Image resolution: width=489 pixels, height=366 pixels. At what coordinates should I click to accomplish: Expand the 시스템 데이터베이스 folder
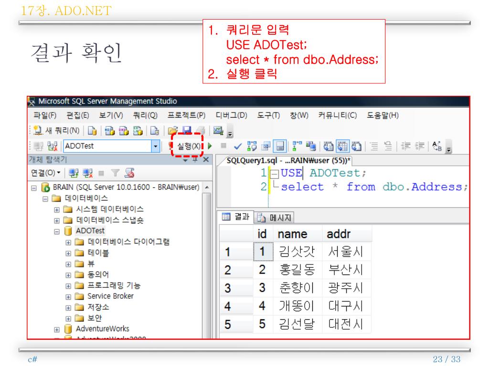tap(57, 210)
